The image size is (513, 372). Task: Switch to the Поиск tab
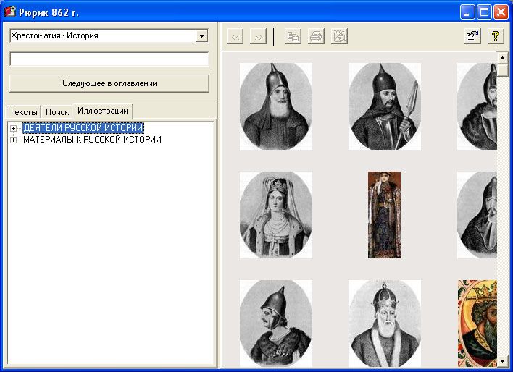[x=57, y=112]
